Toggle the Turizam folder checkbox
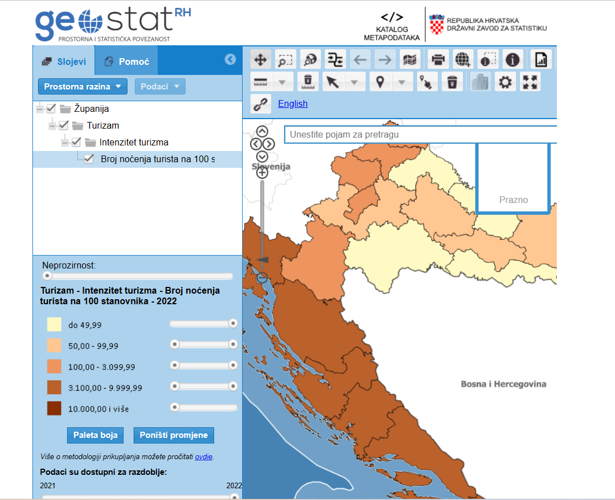Image resolution: width=615 pixels, height=500 pixels. pos(64,125)
